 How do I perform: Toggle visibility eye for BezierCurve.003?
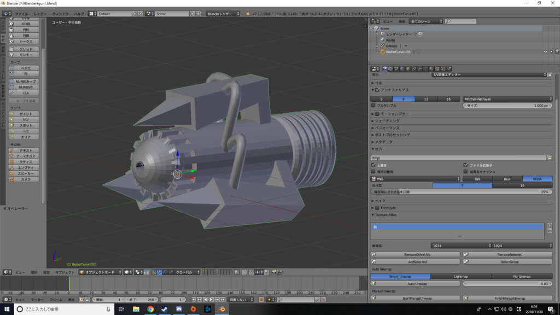coord(545,52)
